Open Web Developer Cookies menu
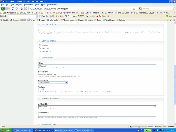Screen dimensions: 176x132 point(15,20)
